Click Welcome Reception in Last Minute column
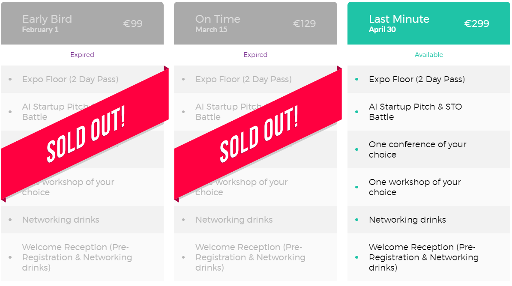 click(x=429, y=257)
